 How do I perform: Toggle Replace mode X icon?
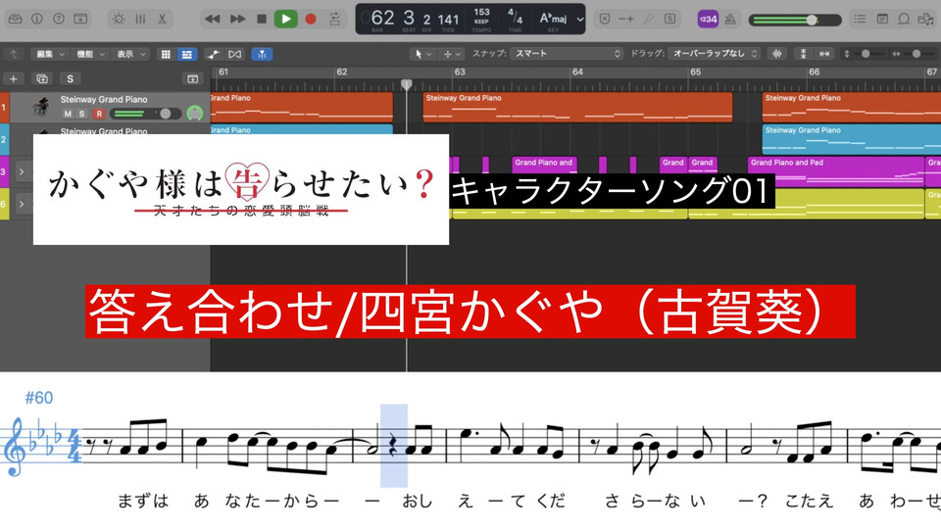click(605, 20)
